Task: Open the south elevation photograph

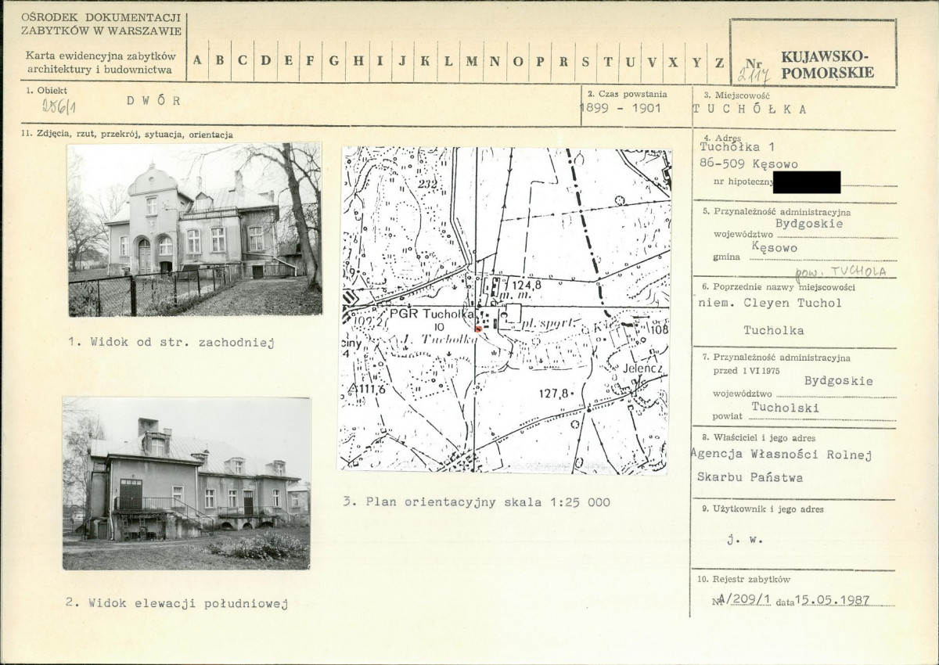Action: pos(187,483)
